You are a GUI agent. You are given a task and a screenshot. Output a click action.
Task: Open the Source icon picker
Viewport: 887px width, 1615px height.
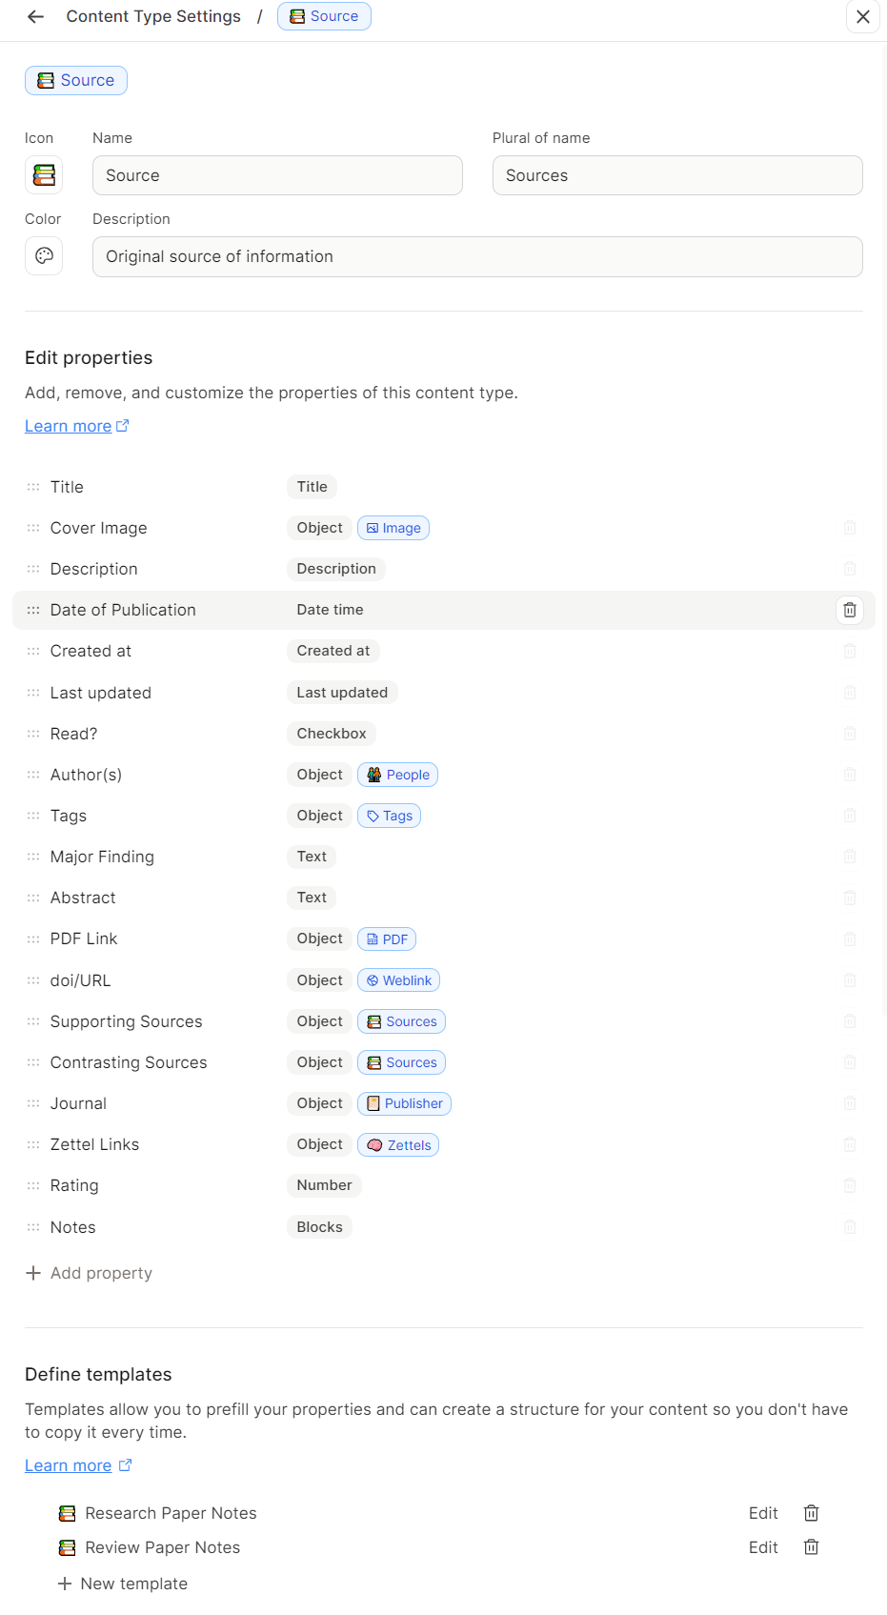point(44,175)
